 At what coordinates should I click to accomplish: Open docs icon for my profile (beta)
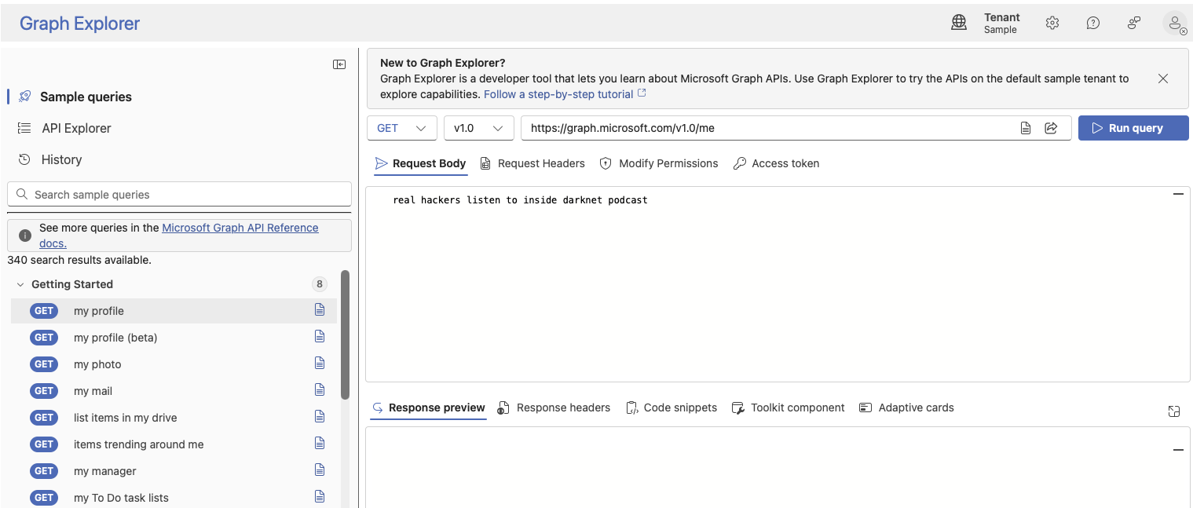[320, 337]
